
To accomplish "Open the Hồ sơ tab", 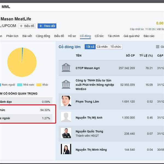I will pos(72,36).
